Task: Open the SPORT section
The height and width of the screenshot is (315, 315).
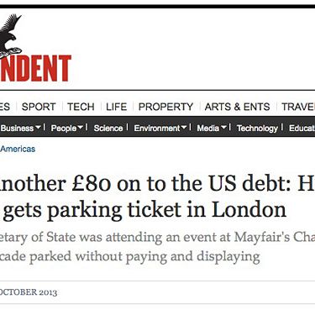Action: click(39, 107)
